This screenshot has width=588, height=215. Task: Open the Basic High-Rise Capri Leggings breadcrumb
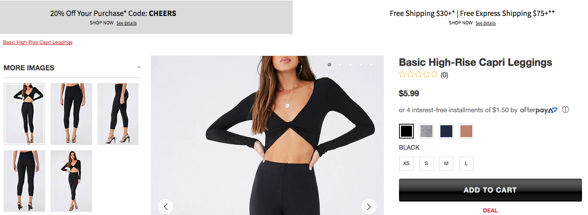pos(37,42)
